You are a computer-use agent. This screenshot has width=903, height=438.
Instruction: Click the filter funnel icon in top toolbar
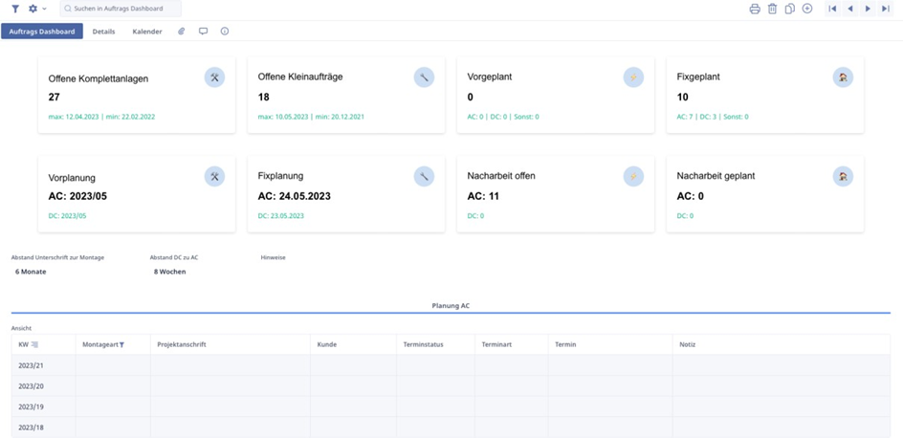[15, 9]
